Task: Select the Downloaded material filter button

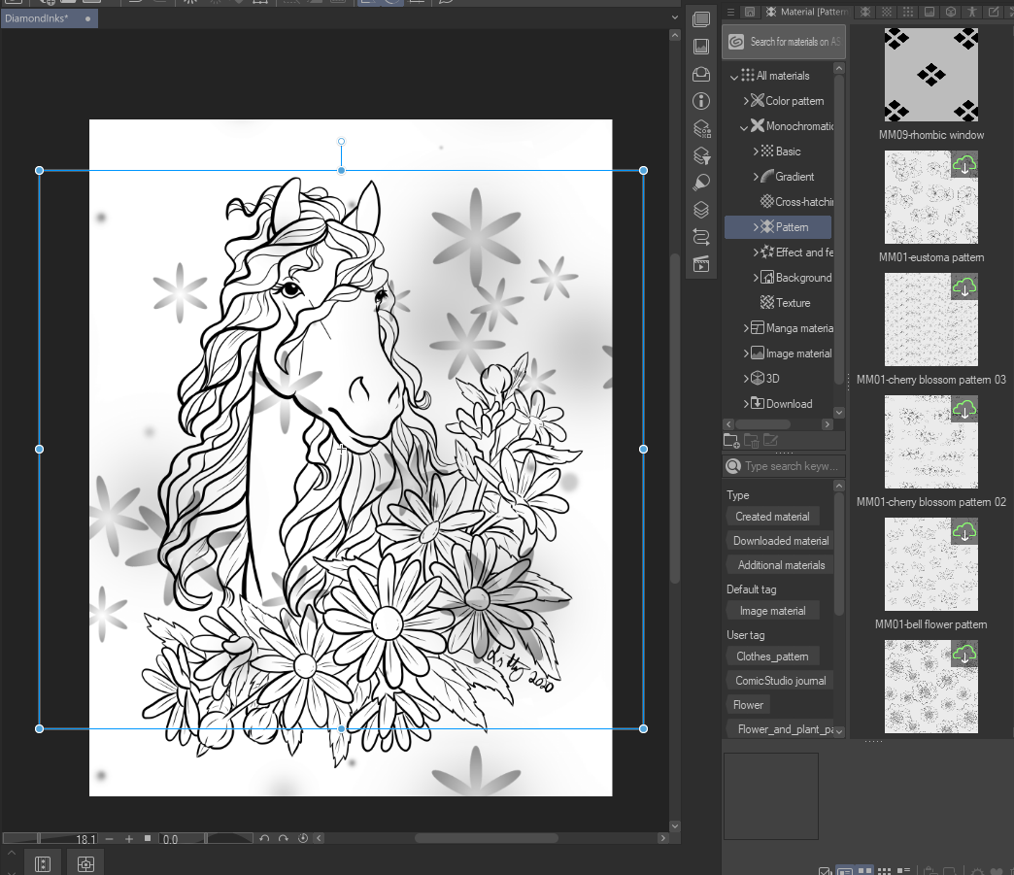Action: point(781,541)
